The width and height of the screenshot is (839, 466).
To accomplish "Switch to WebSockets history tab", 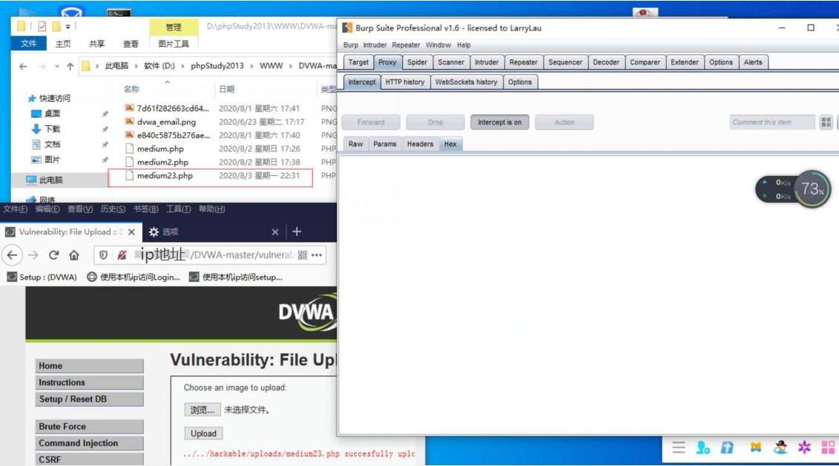I will point(466,82).
